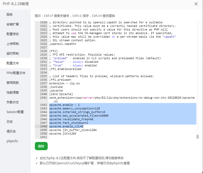Open the 服务 tab
Screen dimensions: 203x173
click(9, 15)
